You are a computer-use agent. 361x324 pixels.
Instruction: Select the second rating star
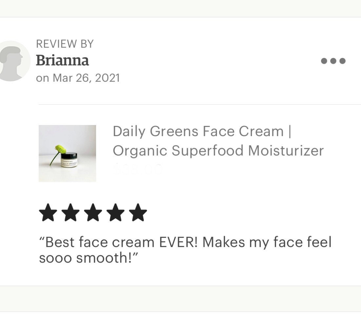click(70, 212)
